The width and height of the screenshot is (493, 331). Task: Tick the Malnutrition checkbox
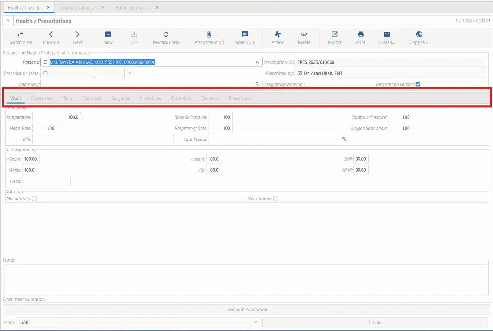[34, 199]
